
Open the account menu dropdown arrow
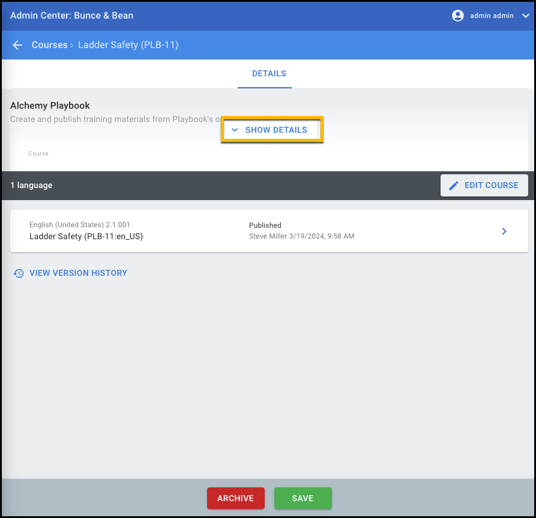526,16
